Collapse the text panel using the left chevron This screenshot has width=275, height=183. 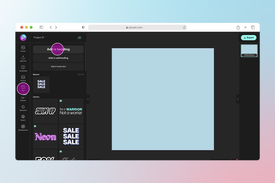tap(88, 99)
